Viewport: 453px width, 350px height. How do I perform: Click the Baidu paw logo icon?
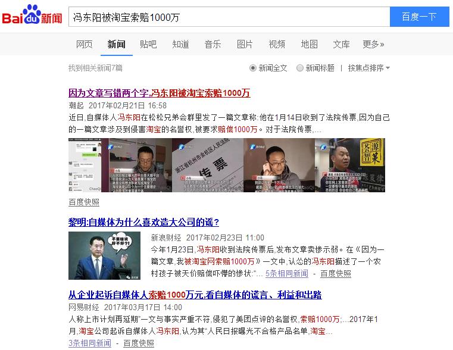[x=32, y=14]
